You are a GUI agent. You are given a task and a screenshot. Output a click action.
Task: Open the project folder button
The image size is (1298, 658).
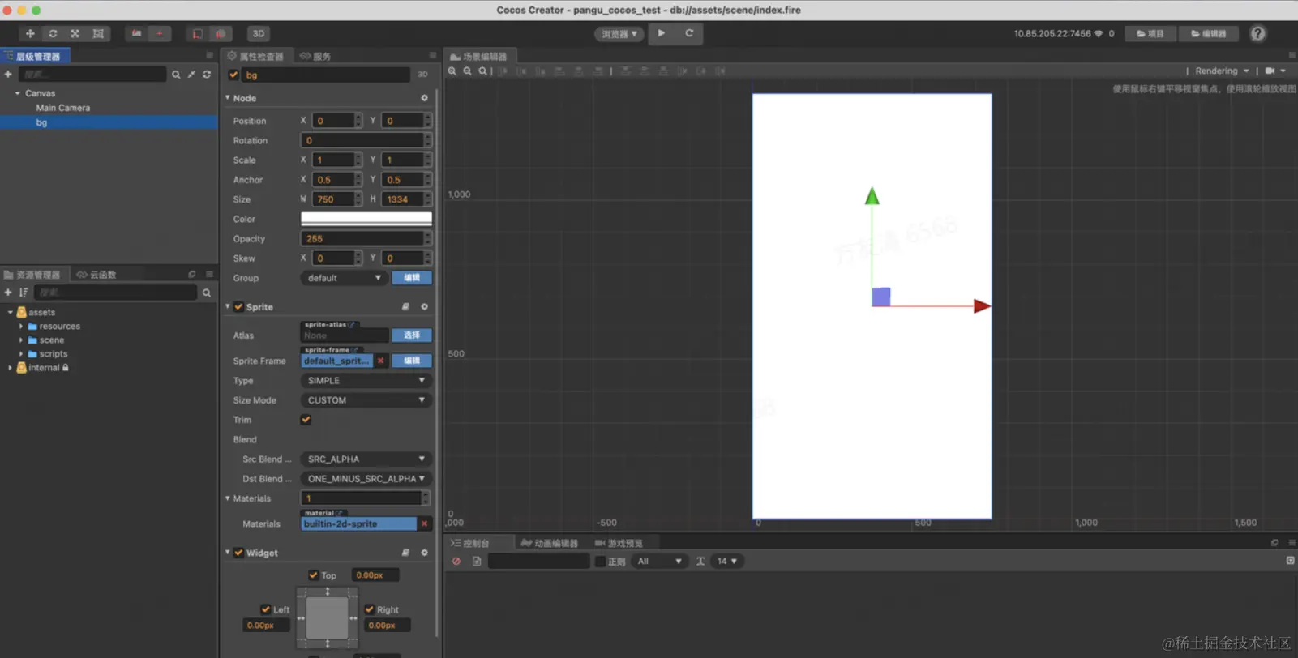click(x=1150, y=33)
